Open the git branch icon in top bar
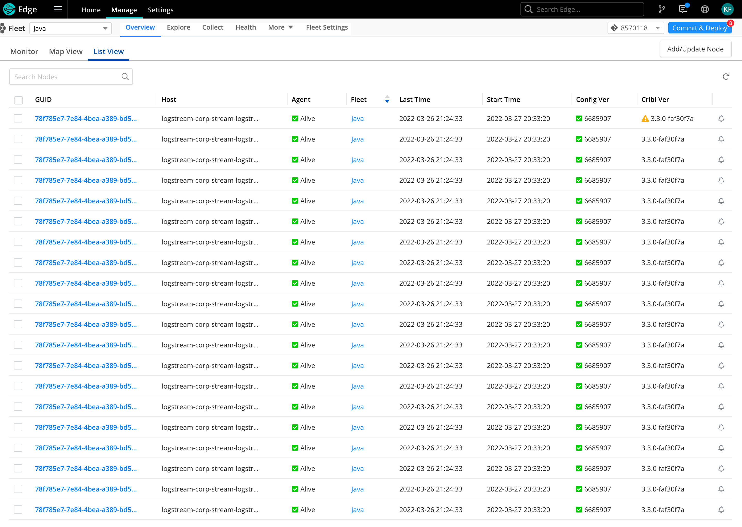This screenshot has height=527, width=742. click(x=661, y=9)
